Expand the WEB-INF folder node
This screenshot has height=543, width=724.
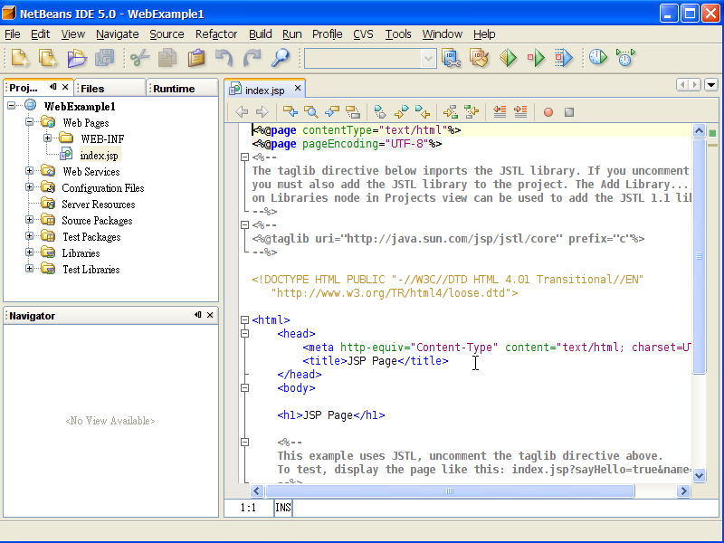pos(47,138)
